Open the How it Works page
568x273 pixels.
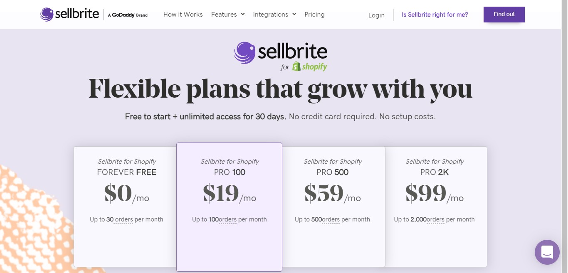pyautogui.click(x=183, y=15)
